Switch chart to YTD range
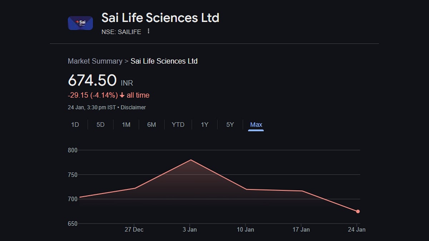 pos(178,125)
